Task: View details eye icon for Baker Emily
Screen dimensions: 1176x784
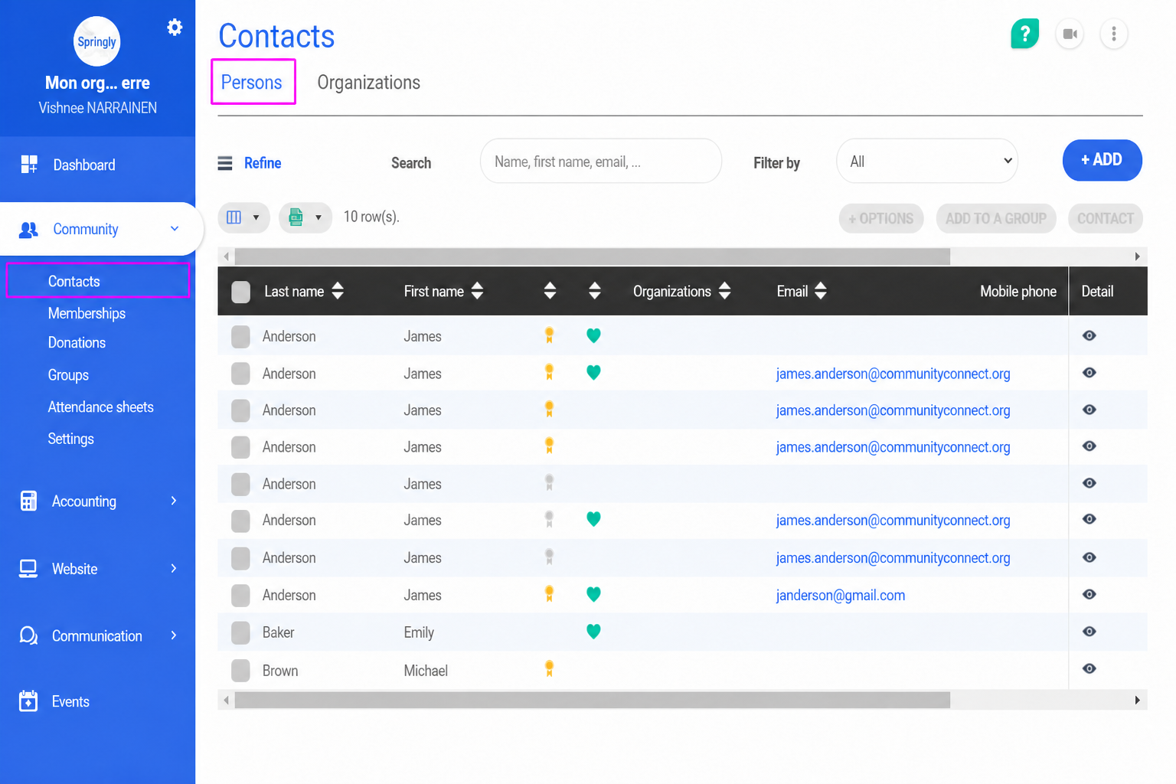Action: [1089, 632]
